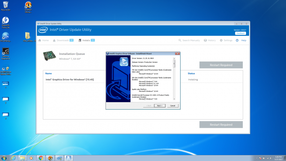This screenshot has height=161, width=286.
Task: Click Cancel in InstallShield wizard
Action: (x=172, y=106)
